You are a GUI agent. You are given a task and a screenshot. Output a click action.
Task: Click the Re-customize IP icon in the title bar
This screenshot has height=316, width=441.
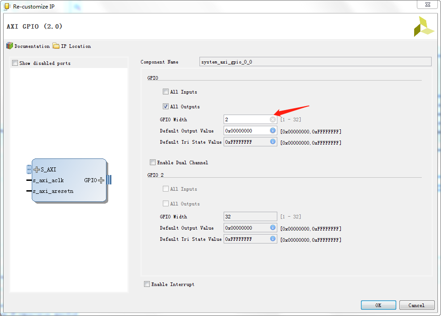tap(5, 6)
